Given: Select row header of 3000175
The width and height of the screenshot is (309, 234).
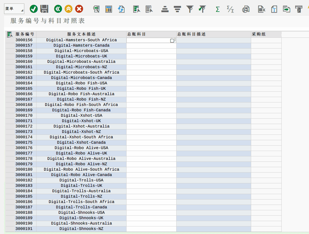Looking at the screenshot, I should pyautogui.click(x=10, y=142).
